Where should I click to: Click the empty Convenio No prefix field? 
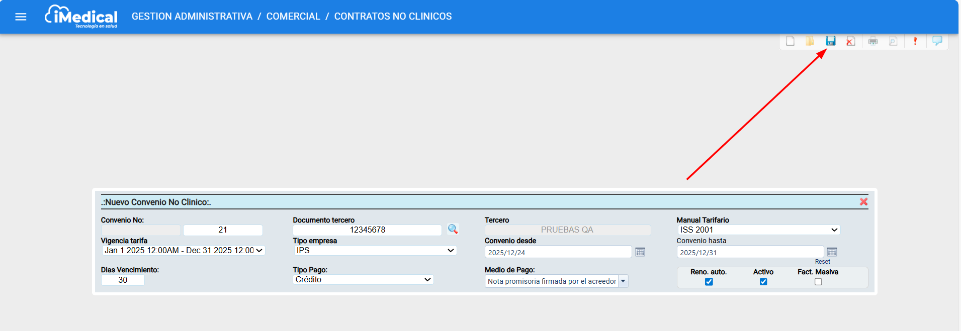(141, 230)
